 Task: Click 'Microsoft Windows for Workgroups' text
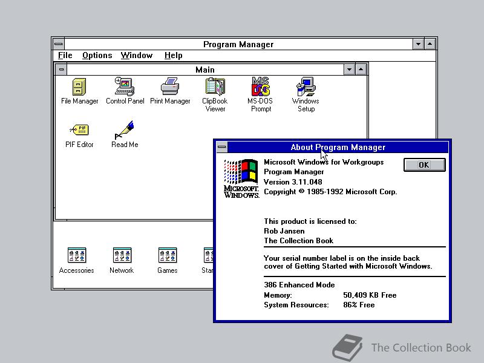[x=324, y=162]
